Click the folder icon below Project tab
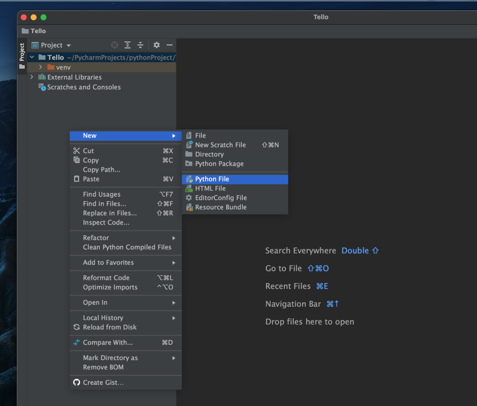Viewport: 477px width, 406px height. click(22, 67)
